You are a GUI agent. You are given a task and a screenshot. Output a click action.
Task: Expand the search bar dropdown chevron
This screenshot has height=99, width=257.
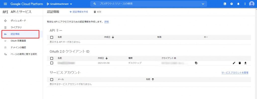203,4
